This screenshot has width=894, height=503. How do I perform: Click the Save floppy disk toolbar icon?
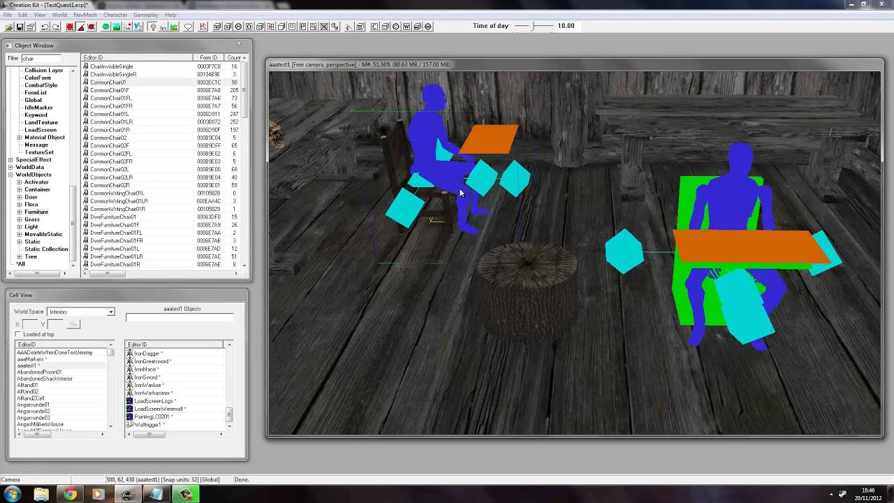tap(20, 27)
